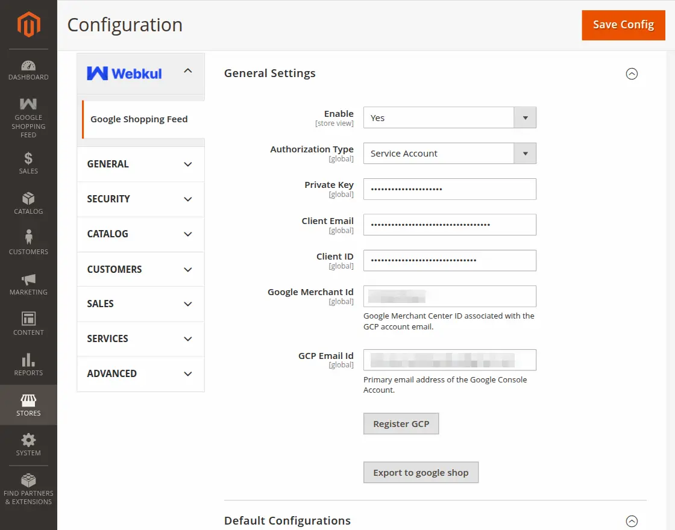Expand the GENERAL config section
The height and width of the screenshot is (530, 675).
click(x=140, y=164)
